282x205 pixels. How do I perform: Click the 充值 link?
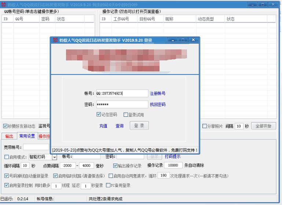tap(103, 126)
